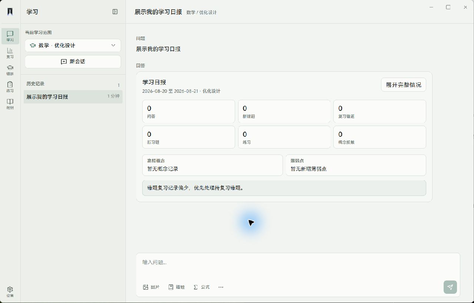The width and height of the screenshot is (474, 303).
Task: Open 错题 in the left navigation rail
Action: pos(10,70)
